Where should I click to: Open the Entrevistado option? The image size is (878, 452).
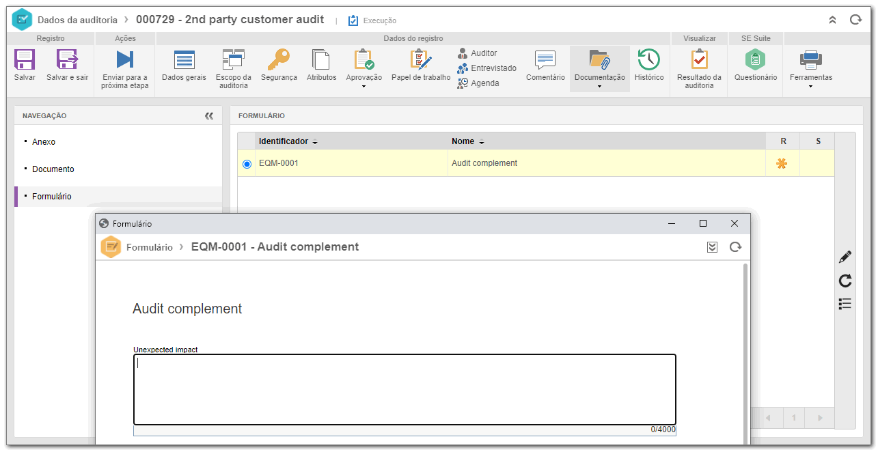pyautogui.click(x=486, y=68)
